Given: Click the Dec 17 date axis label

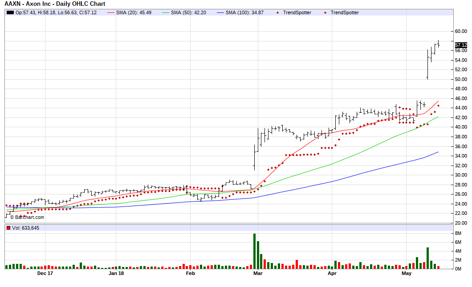Looking at the screenshot, I should pos(45,273).
